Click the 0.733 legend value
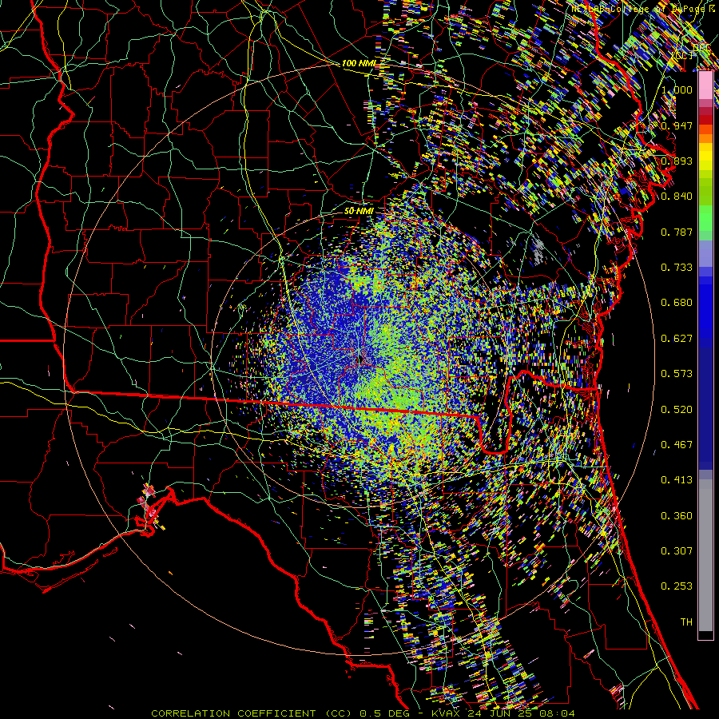Image resolution: width=719 pixels, height=719 pixels. 677,268
